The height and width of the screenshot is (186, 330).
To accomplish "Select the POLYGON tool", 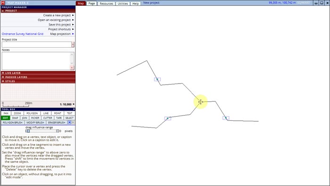I will [32, 113].
